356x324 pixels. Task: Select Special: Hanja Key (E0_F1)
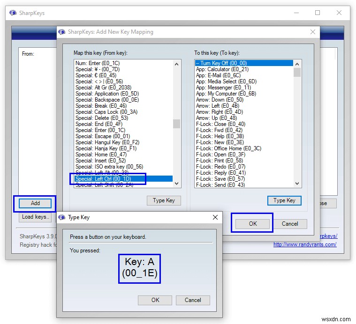tap(123, 148)
